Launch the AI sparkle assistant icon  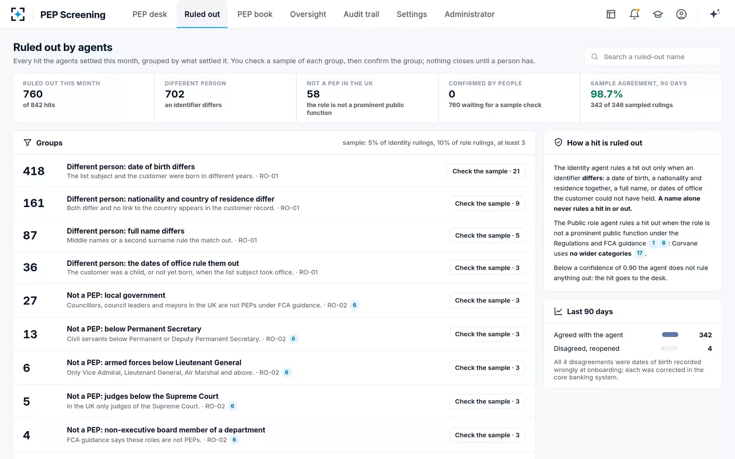tap(715, 14)
